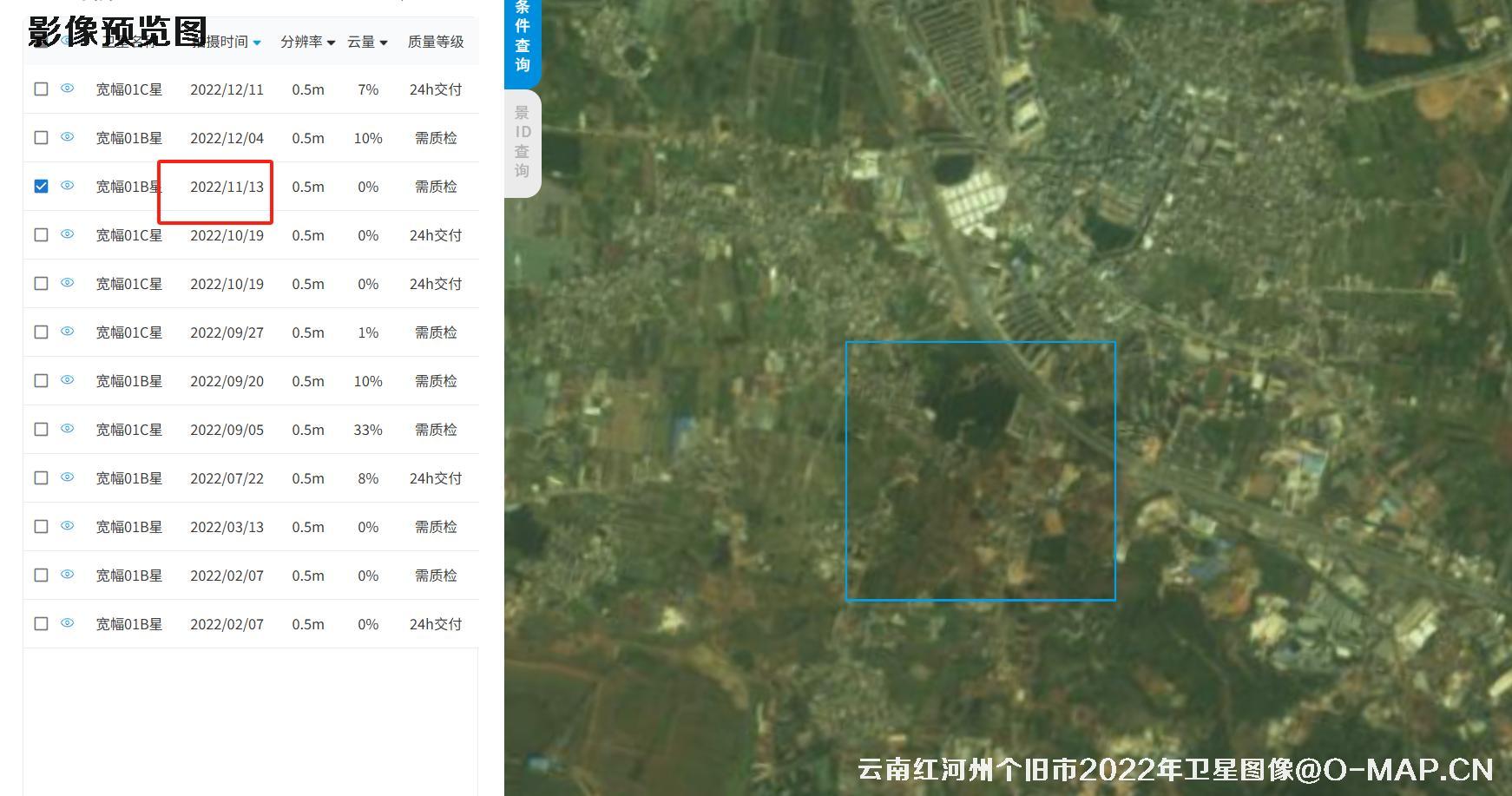This screenshot has height=796, width=1512.
Task: Click the eye icon for 2022/12/04 row
Action: [x=67, y=138]
